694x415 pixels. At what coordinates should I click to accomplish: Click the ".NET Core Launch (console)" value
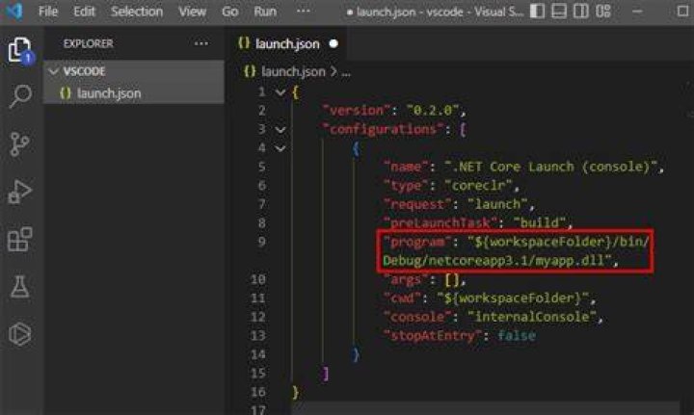point(550,168)
